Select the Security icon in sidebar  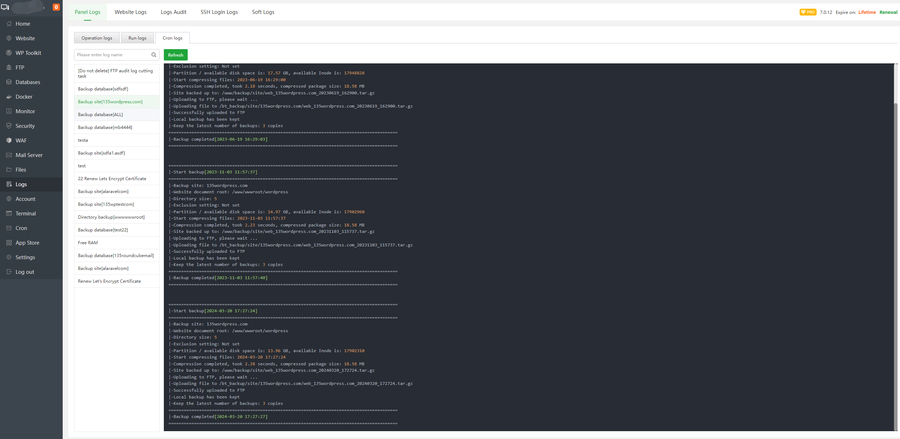(9, 126)
